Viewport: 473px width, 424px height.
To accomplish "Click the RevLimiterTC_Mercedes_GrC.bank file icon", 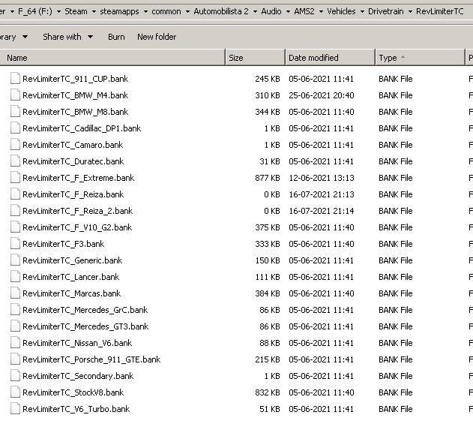I will (x=15, y=310).
